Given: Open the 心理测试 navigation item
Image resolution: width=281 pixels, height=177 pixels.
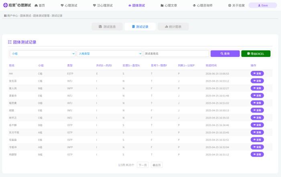Looking at the screenshot, I should click(x=69, y=5).
